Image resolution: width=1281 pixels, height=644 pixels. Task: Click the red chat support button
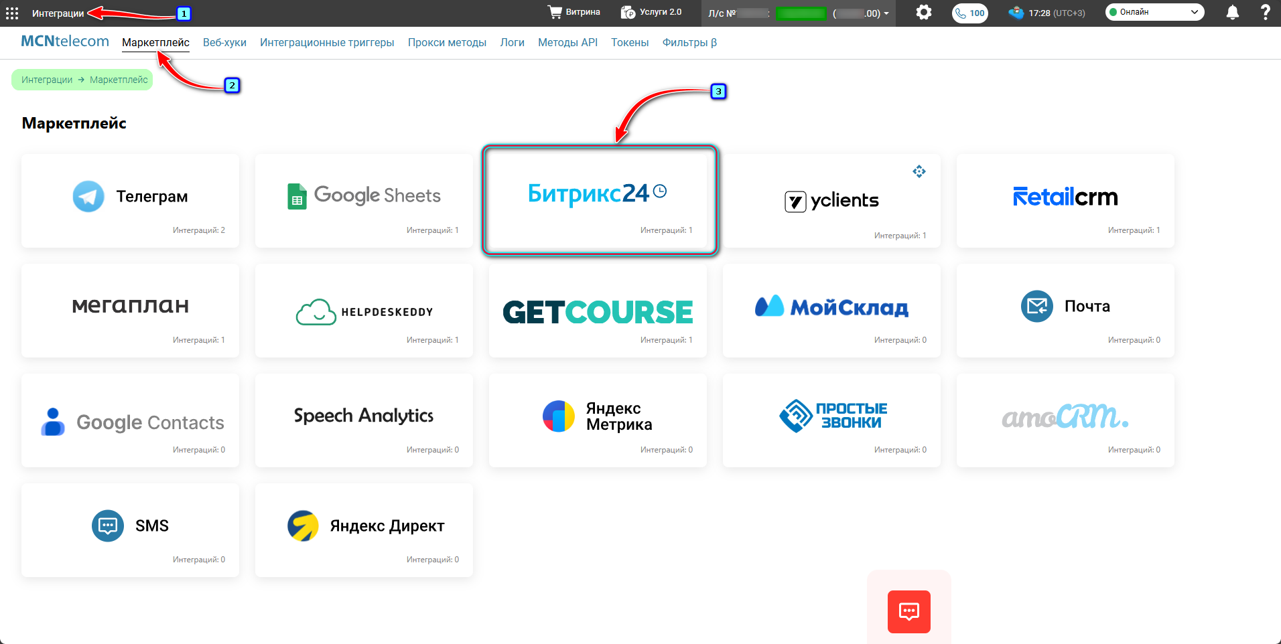pos(909,612)
